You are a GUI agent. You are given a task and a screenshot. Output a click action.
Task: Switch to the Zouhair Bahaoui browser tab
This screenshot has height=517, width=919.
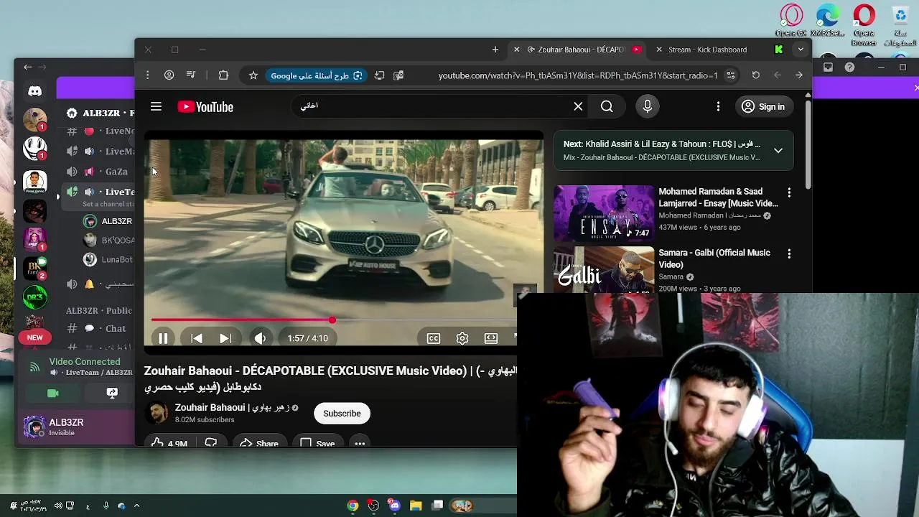[582, 50]
